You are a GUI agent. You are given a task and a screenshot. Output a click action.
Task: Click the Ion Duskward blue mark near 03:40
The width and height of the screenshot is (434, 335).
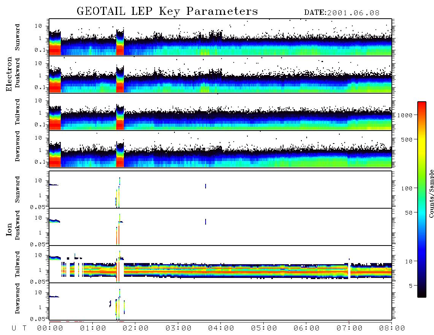point(205,222)
